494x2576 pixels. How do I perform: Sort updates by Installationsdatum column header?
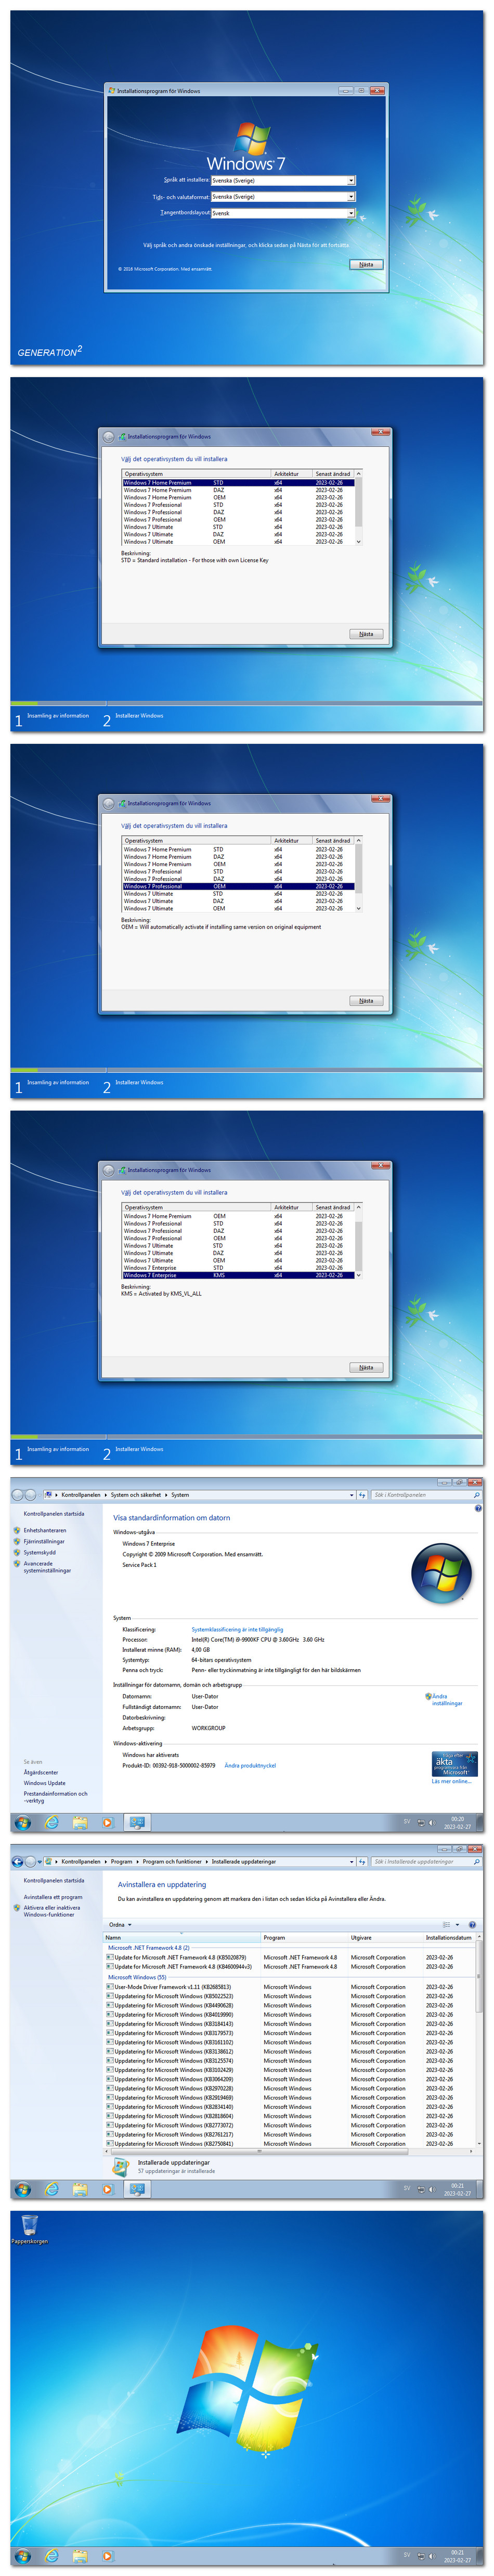click(449, 1937)
